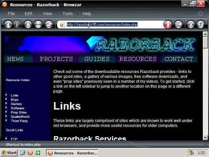Go to the CONTACT section
Image resolution: width=209 pixels, height=157 pixels.
pos(179,59)
